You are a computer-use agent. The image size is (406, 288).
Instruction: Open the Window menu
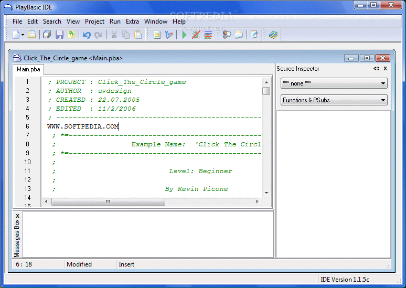(x=156, y=22)
